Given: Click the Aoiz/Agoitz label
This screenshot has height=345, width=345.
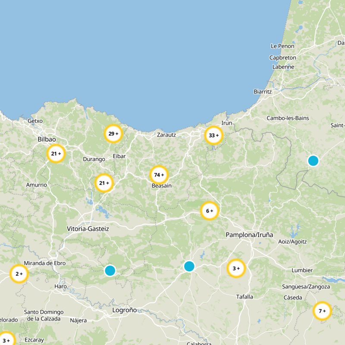Looking at the screenshot, I should pyautogui.click(x=292, y=241).
